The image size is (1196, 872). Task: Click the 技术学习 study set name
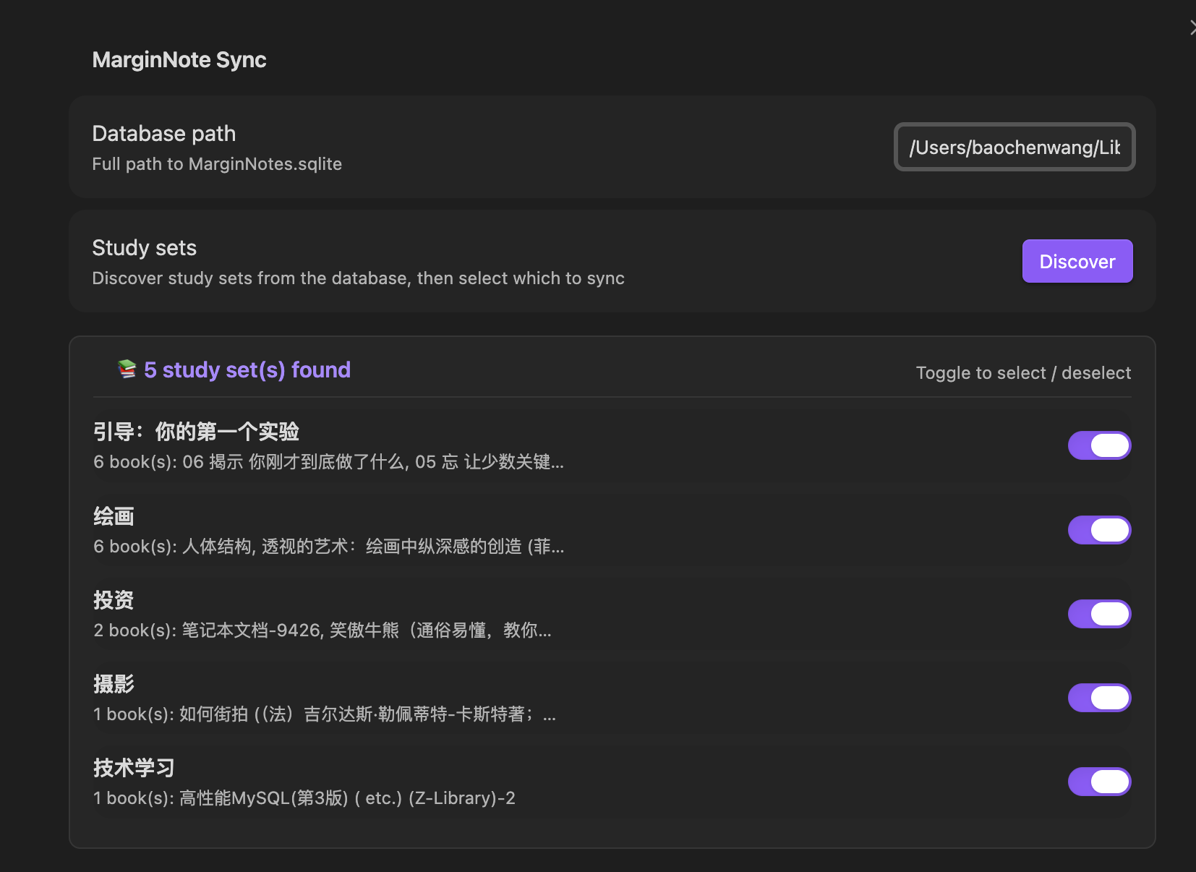click(x=134, y=768)
